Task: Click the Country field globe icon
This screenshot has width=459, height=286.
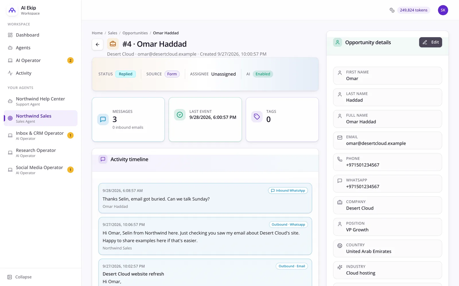Action: (x=340, y=246)
